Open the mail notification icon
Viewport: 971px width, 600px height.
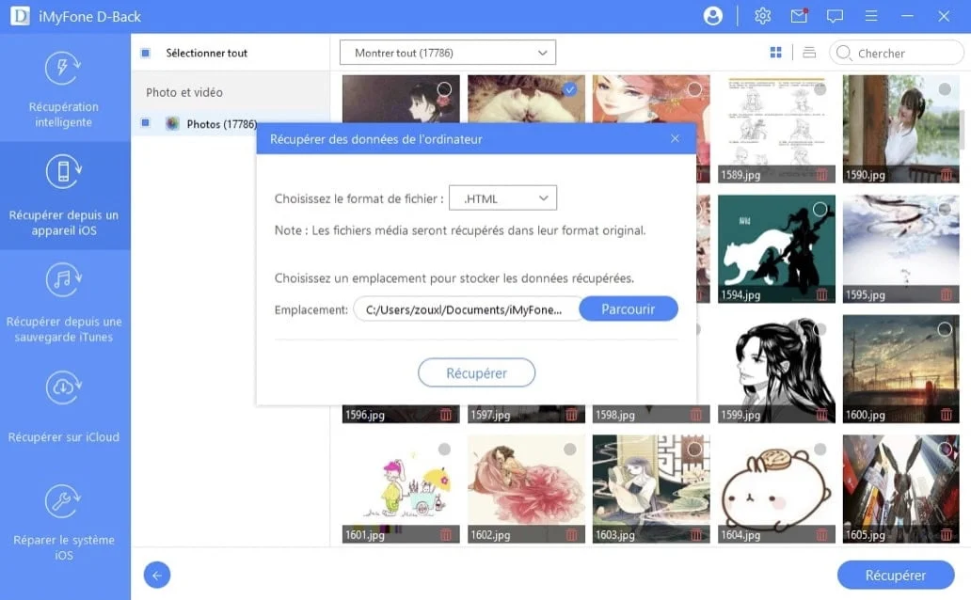(x=799, y=15)
